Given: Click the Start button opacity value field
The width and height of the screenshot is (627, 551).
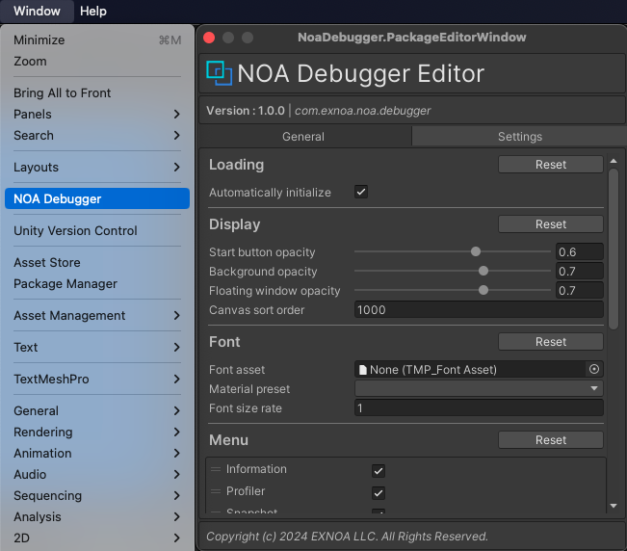Looking at the screenshot, I should pos(580,252).
